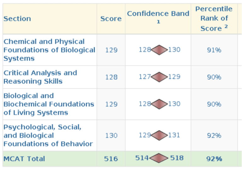Viewport: 242px width, 170px height.
Task: Click the Section column header
Action: tap(17, 19)
